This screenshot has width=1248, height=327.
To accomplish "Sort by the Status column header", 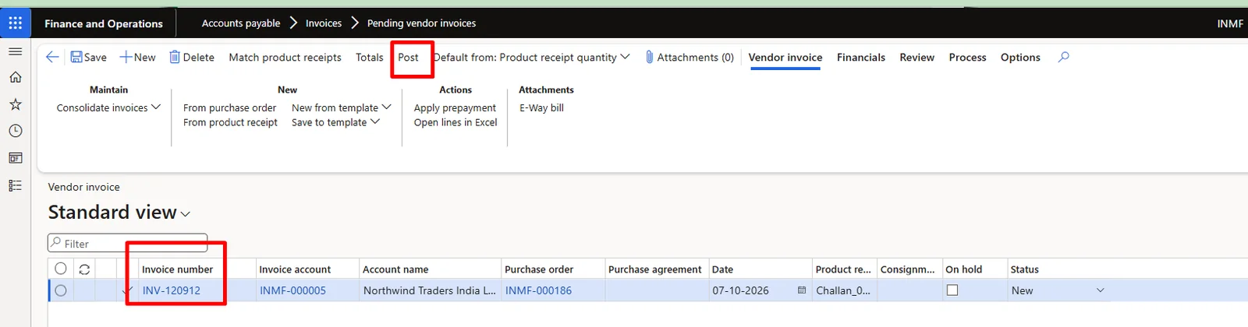I will click(x=1024, y=269).
